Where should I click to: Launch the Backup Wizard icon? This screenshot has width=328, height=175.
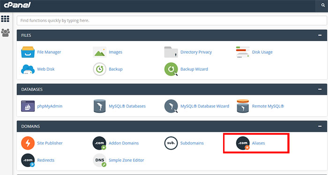(171, 69)
